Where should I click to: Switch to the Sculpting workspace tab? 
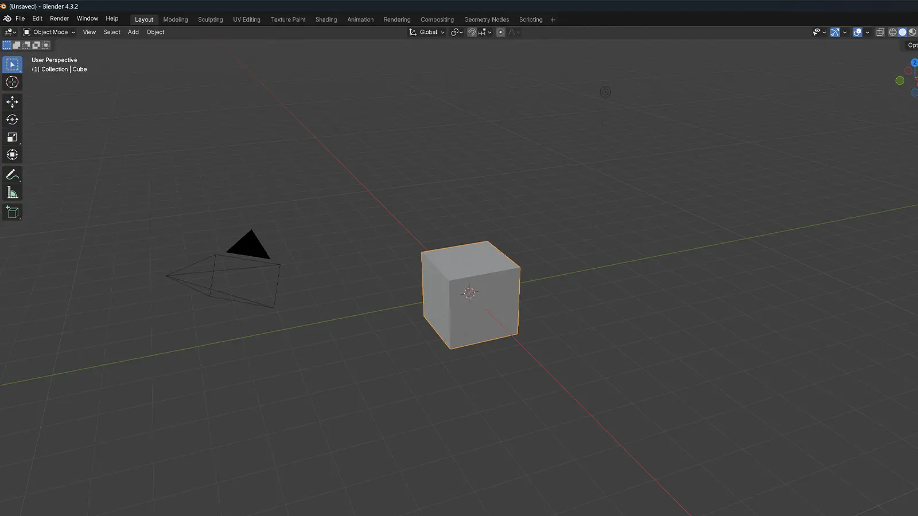pos(210,19)
